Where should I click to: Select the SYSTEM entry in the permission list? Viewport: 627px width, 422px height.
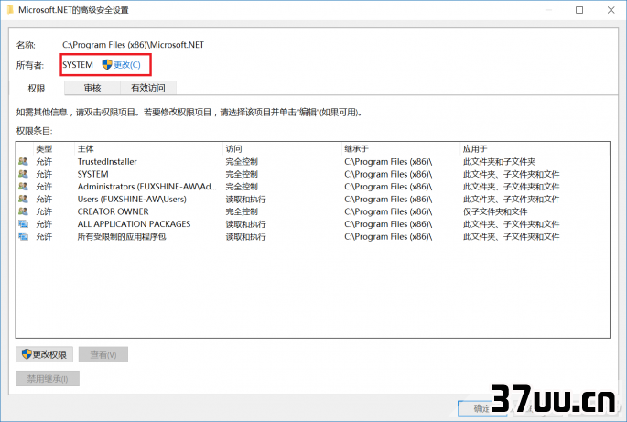[x=313, y=174]
